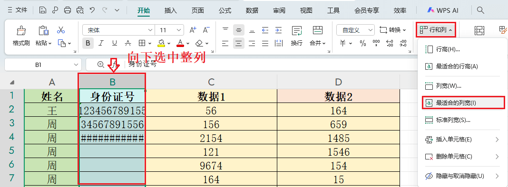The height and width of the screenshot is (187, 508).
Task: Click the distributed alignment icon
Action: point(278,43)
